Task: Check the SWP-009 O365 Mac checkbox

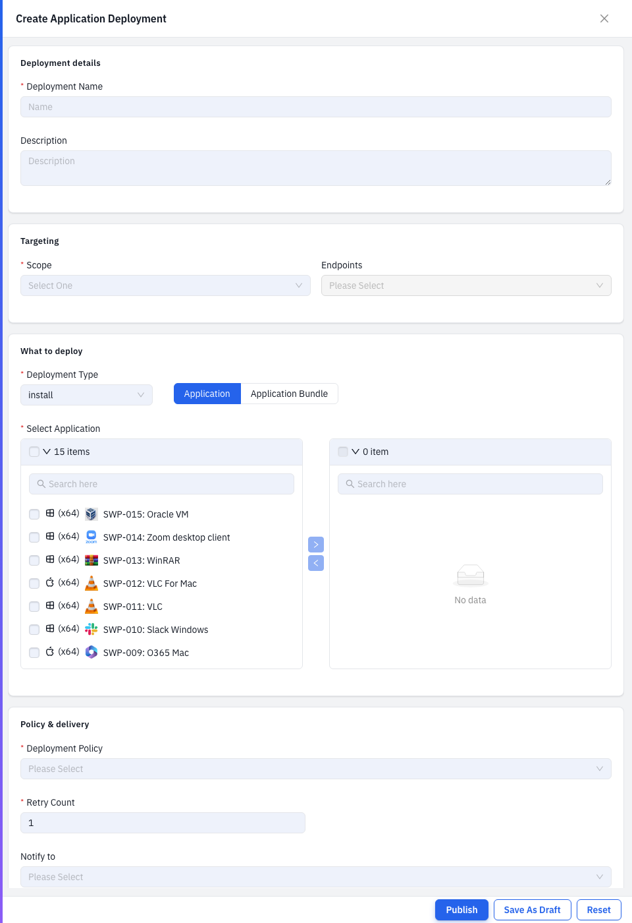Action: pyautogui.click(x=34, y=653)
